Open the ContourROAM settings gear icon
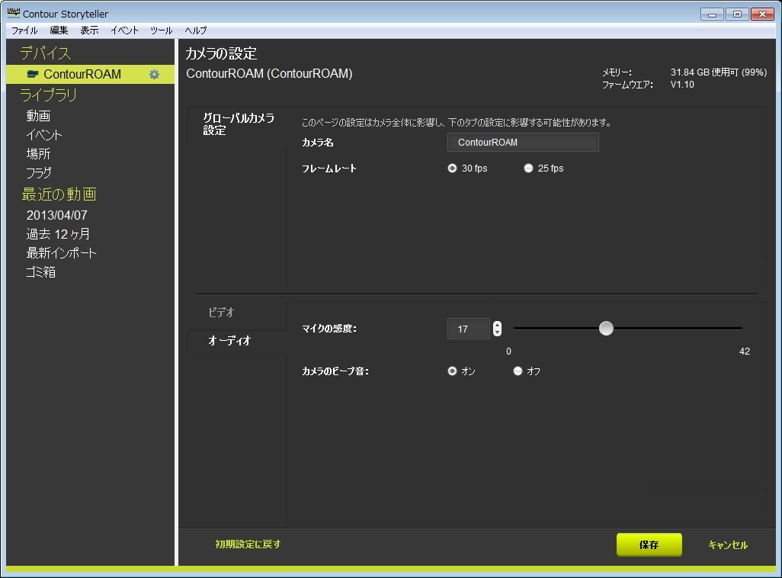782x578 pixels. 154,75
